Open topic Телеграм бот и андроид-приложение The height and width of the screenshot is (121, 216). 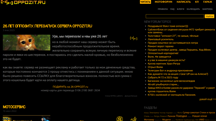click(170, 71)
